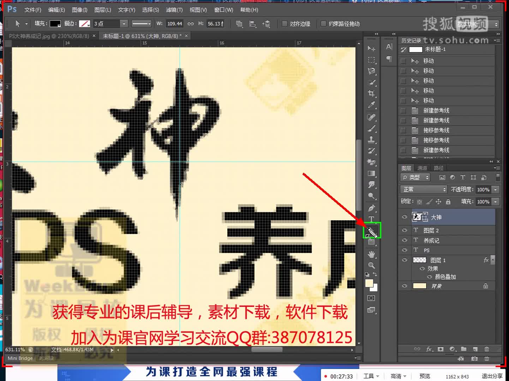The image size is (509, 381).
Task: Select the Move tool in toolbox
Action: 371,48
